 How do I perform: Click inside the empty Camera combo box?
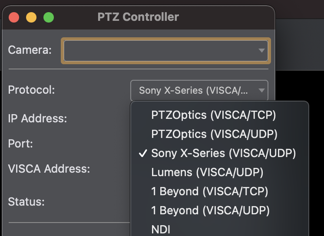pyautogui.click(x=166, y=51)
